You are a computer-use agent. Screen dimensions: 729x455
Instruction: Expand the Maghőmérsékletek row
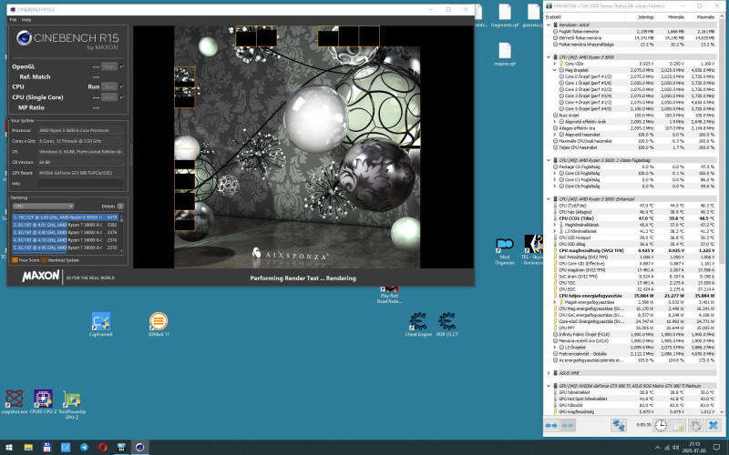pyautogui.click(x=555, y=225)
